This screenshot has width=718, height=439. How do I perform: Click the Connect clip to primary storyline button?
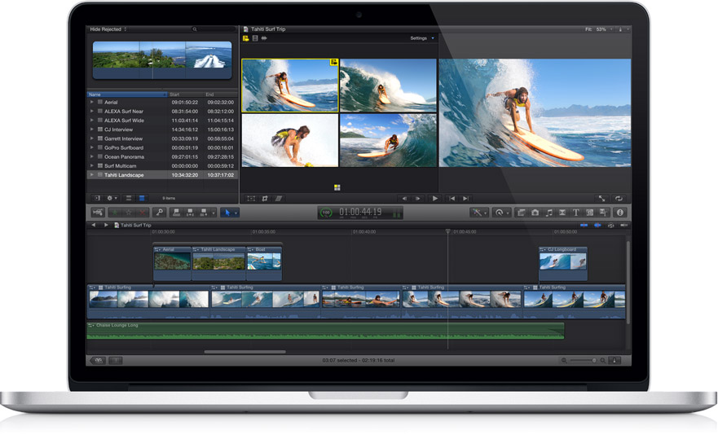tap(177, 213)
